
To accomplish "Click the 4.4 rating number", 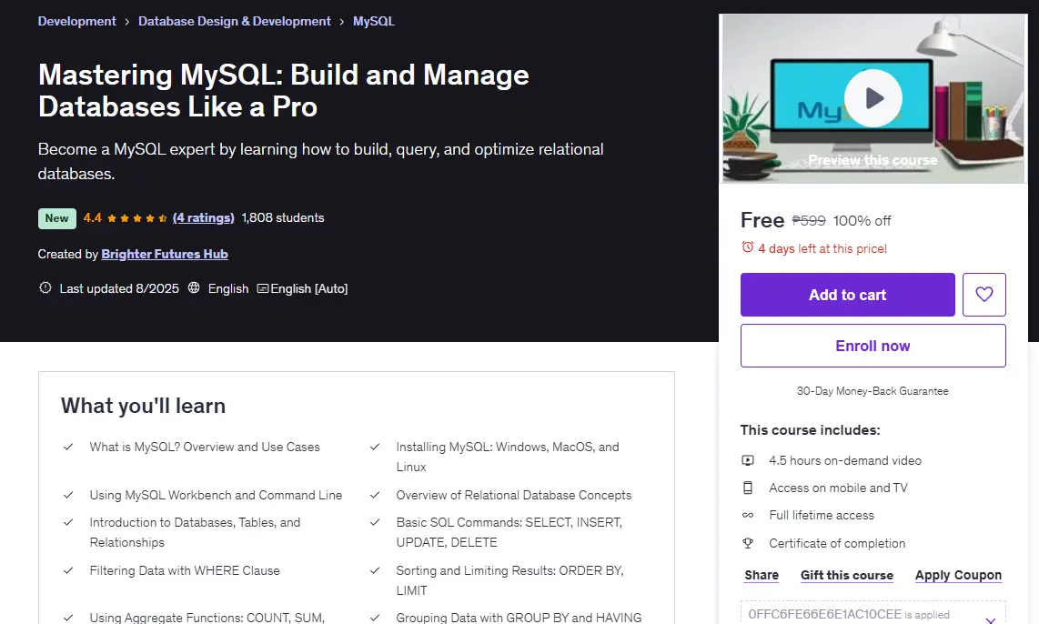I will (x=93, y=218).
